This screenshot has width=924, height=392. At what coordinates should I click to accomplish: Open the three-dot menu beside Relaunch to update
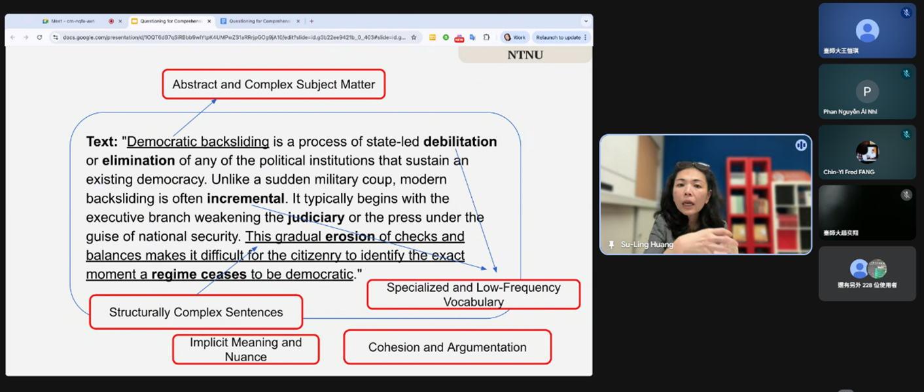[585, 38]
